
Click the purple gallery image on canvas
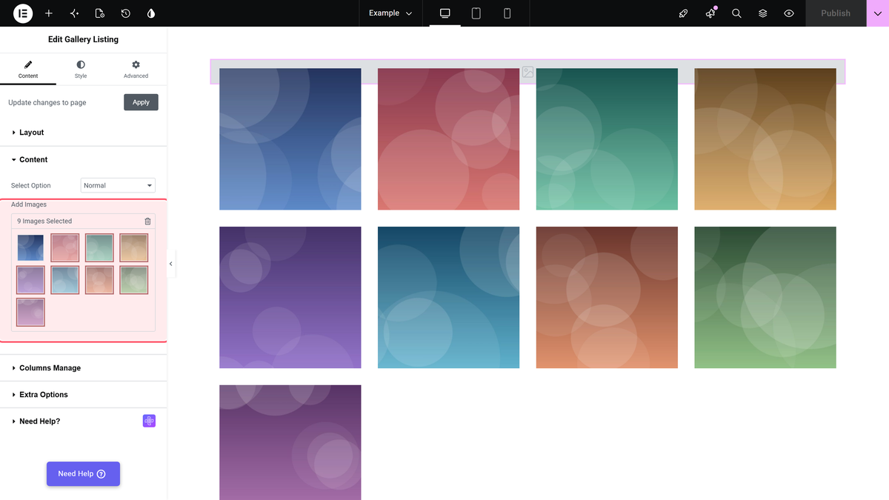(x=290, y=298)
